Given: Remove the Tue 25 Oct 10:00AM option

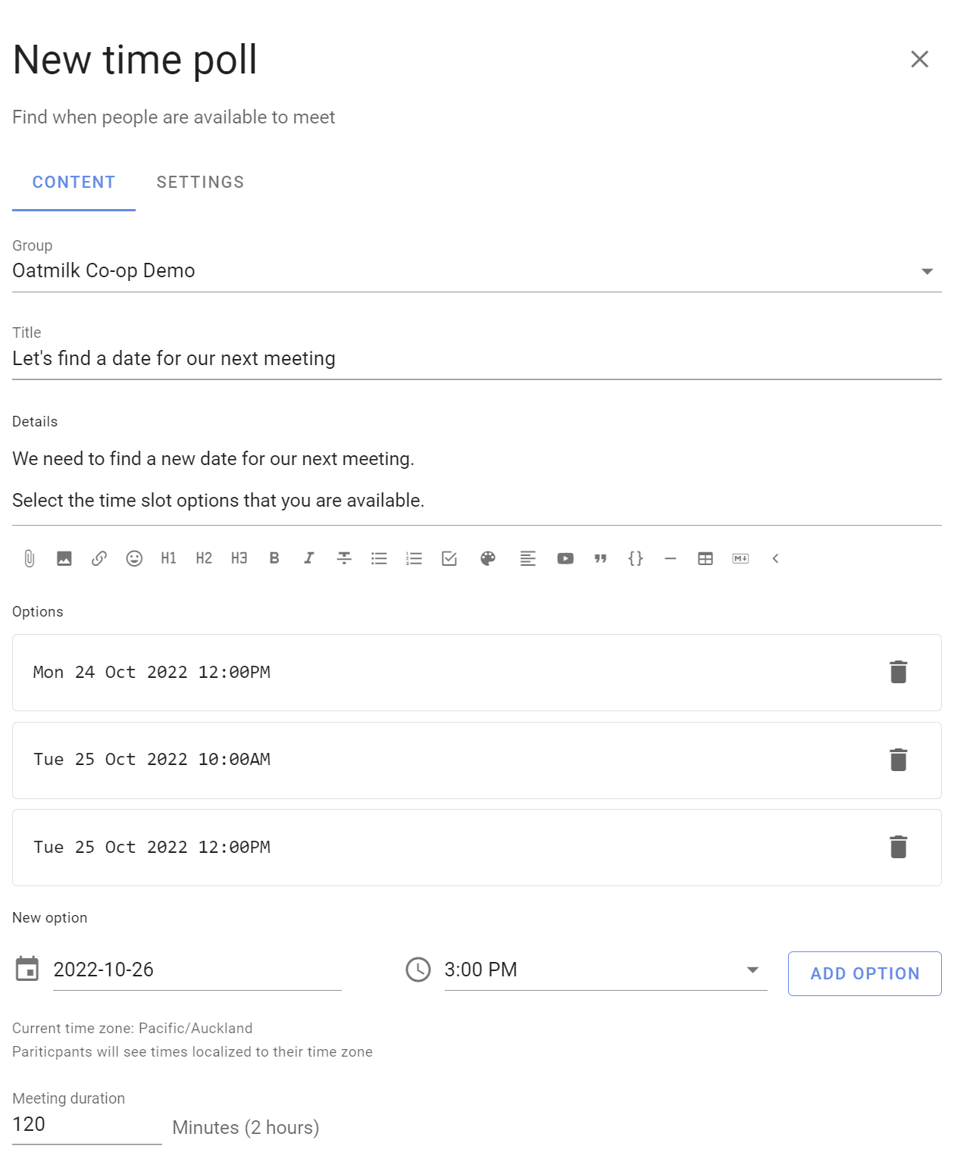Looking at the screenshot, I should [x=898, y=760].
